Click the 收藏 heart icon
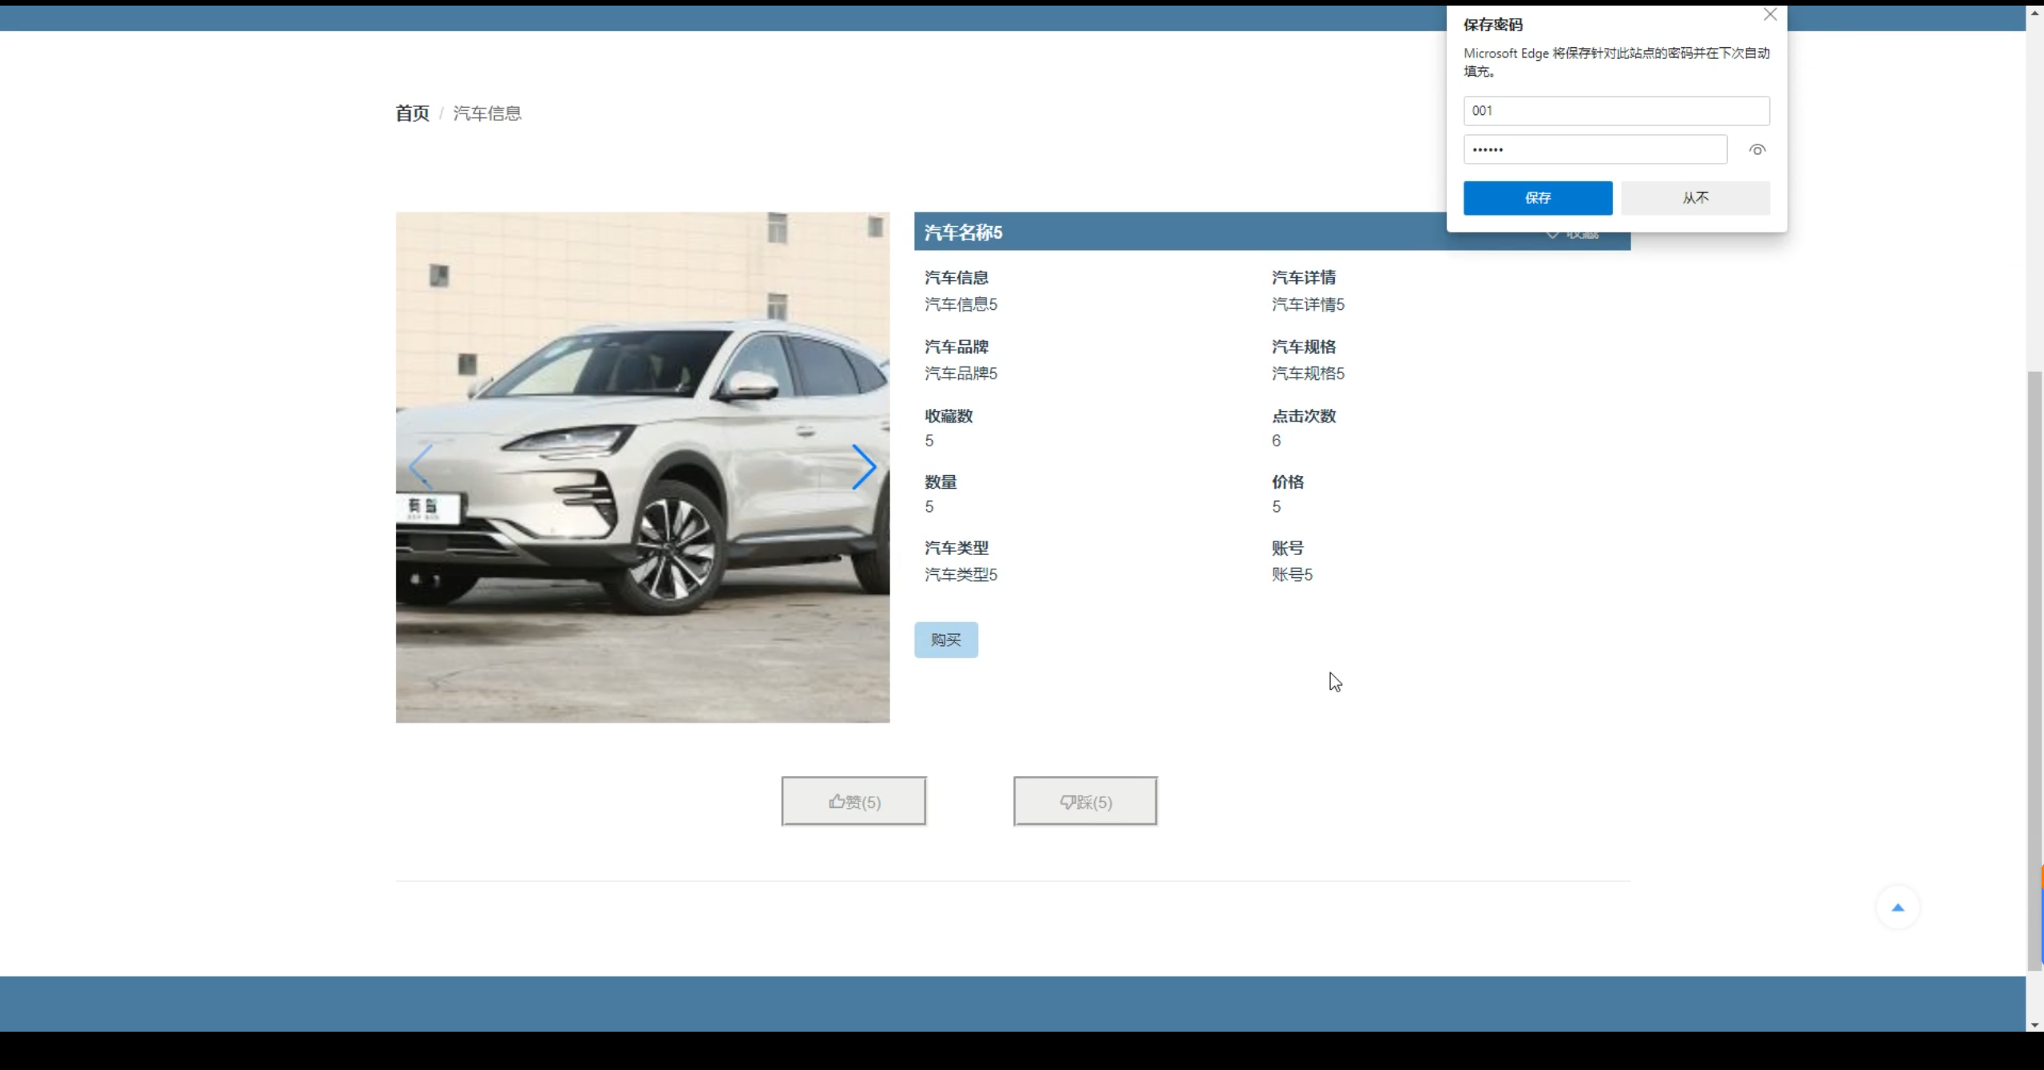Viewport: 2044px width, 1070px height. click(1552, 235)
